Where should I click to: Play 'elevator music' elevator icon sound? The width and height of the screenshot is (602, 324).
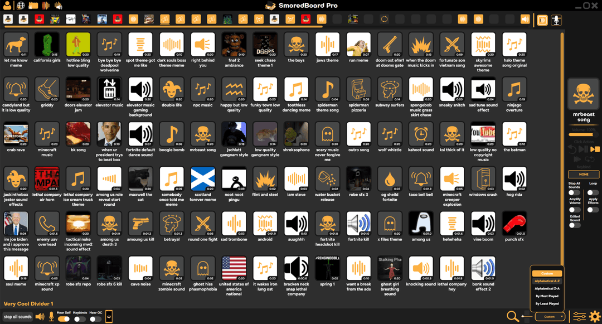[x=109, y=89]
